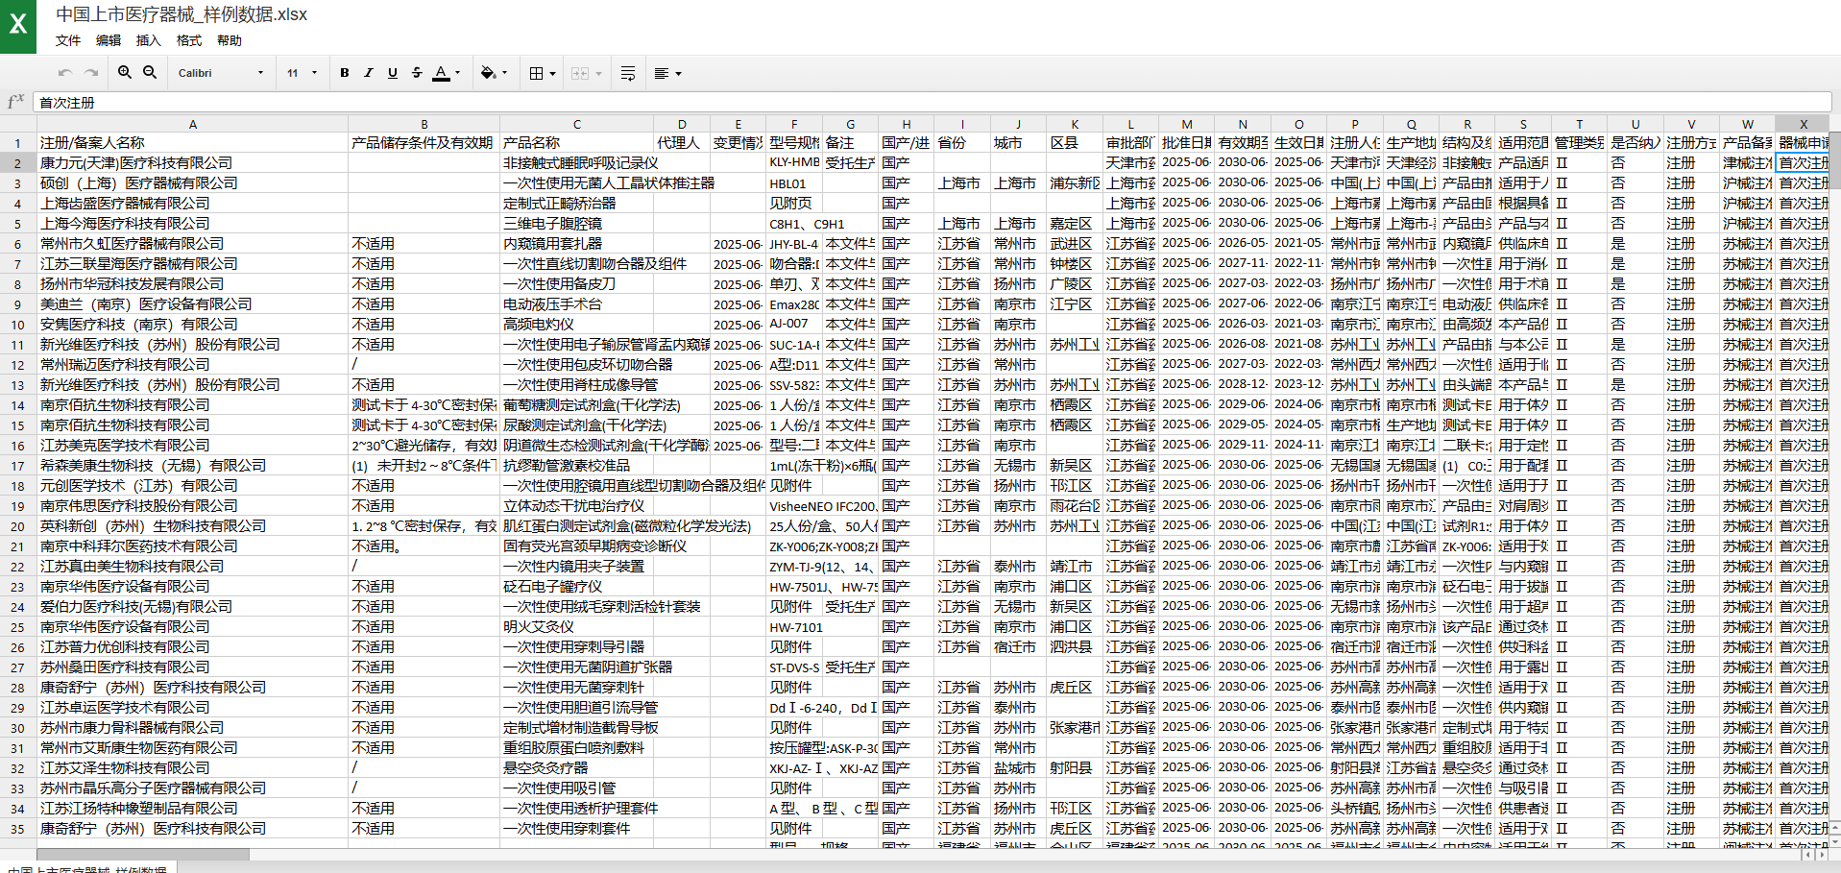1841x873 pixels.
Task: Toggle bold formatting
Action: pos(345,73)
